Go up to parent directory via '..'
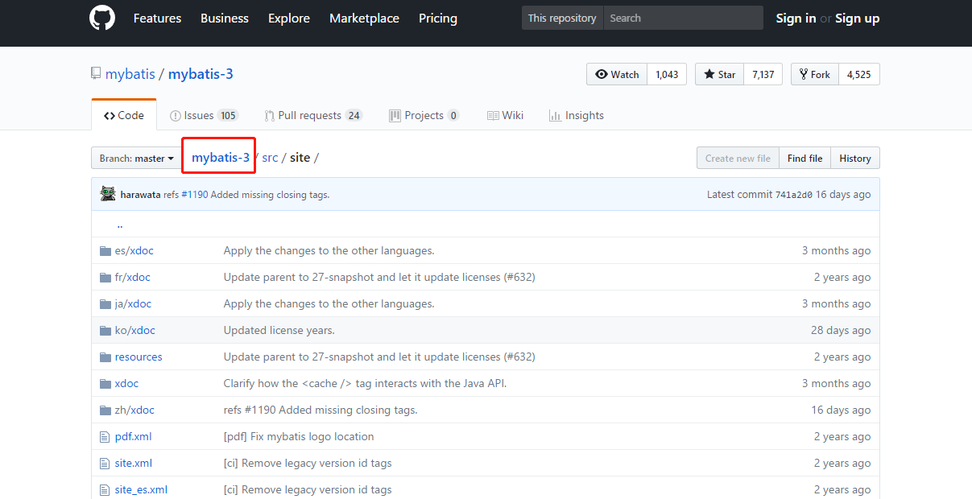Screen dimensions: 972x499 point(119,225)
